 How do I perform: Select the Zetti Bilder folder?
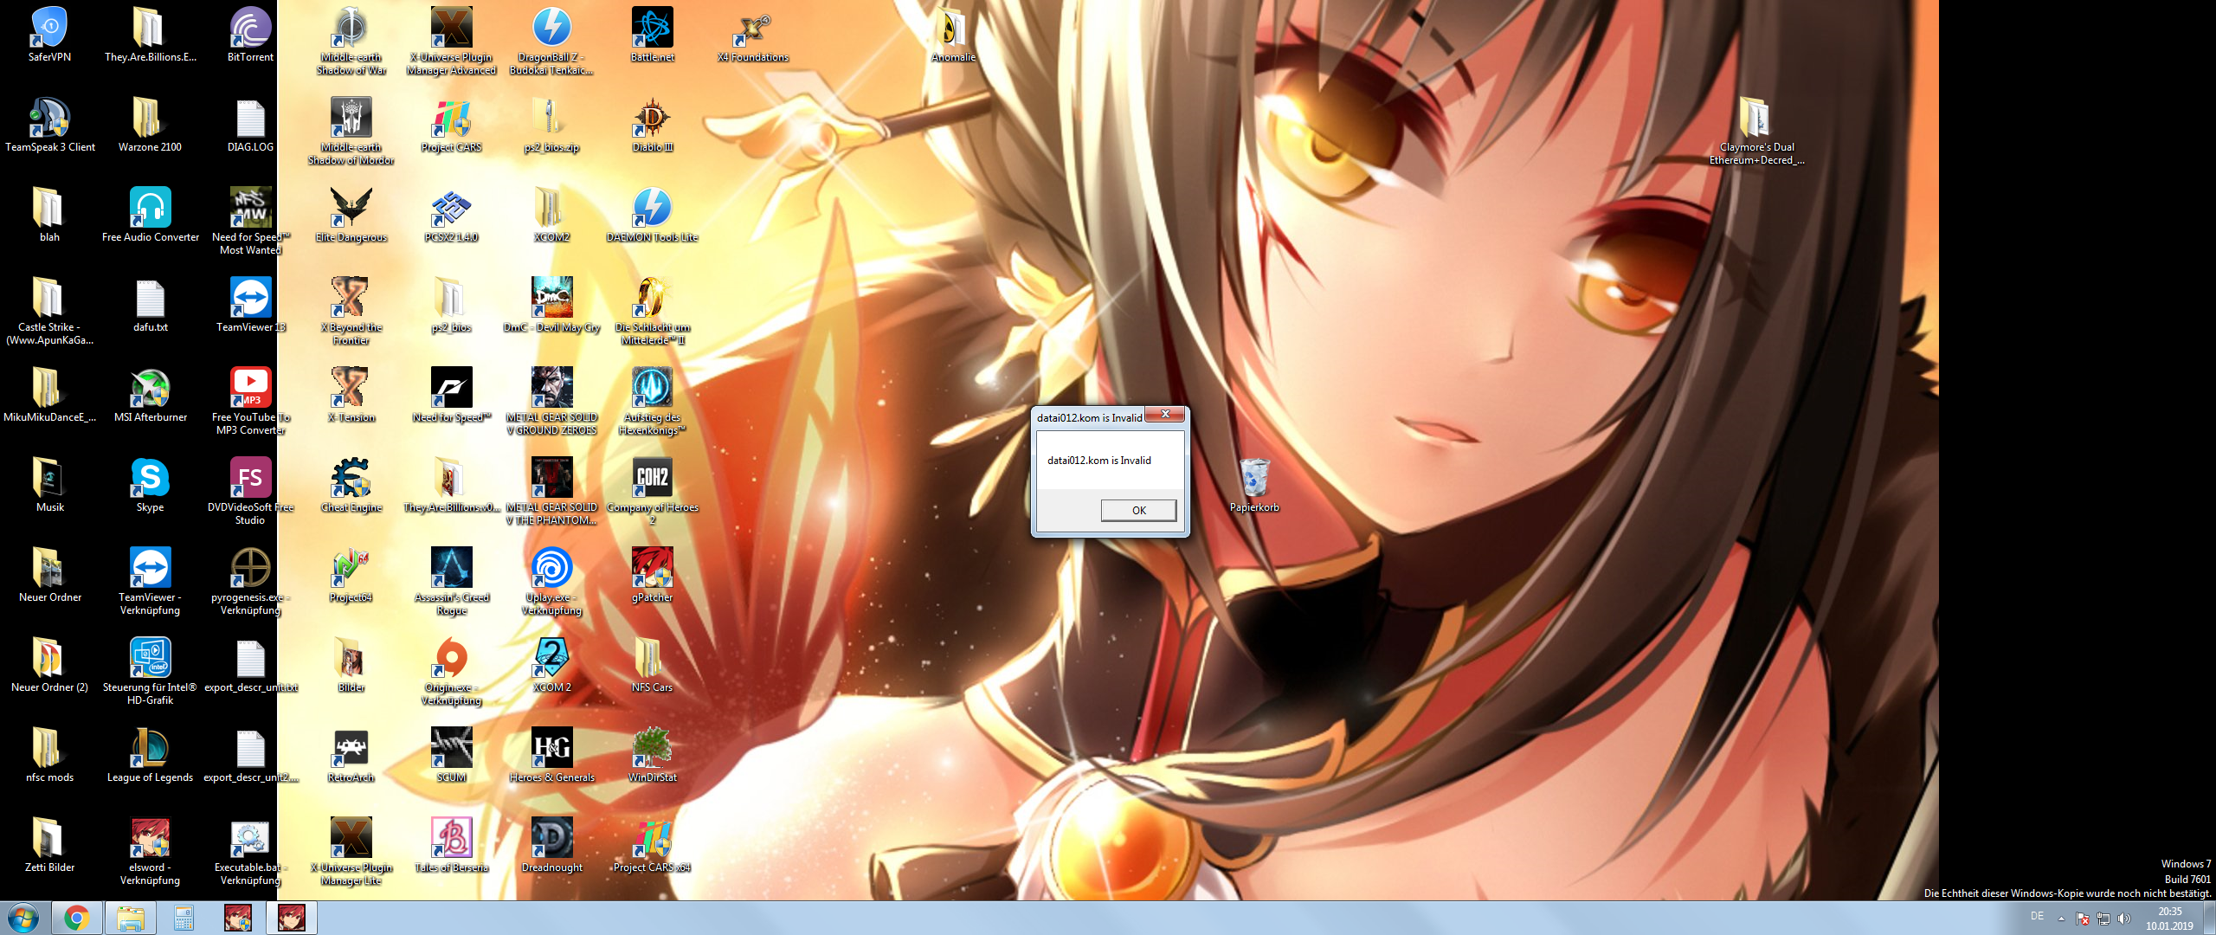pos(49,845)
